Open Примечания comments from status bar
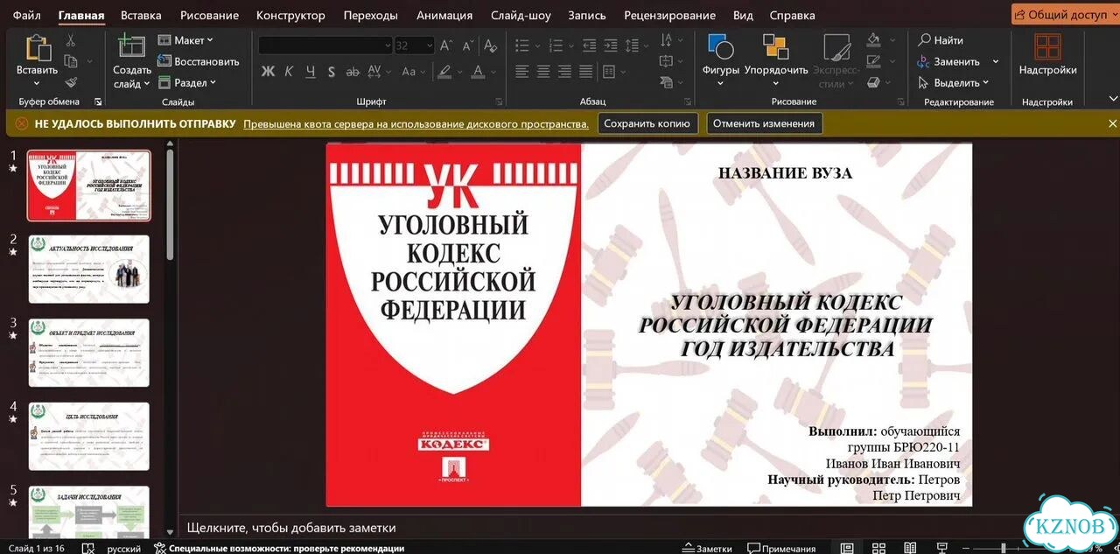The image size is (1120, 554). pos(781,549)
